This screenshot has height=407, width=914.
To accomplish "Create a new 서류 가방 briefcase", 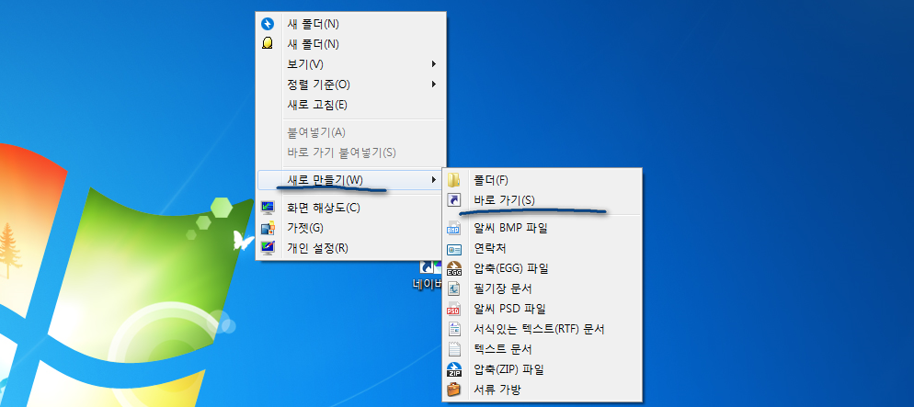I will 543,390.
